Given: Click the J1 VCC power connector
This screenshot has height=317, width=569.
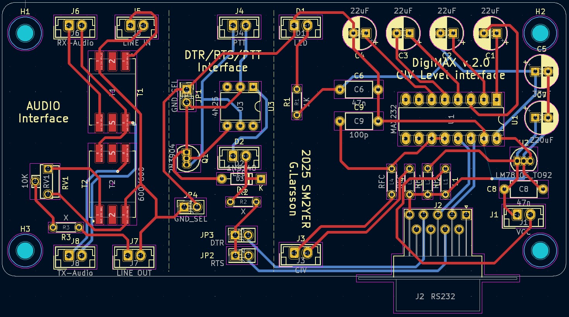Looking at the screenshot, I should (523, 215).
